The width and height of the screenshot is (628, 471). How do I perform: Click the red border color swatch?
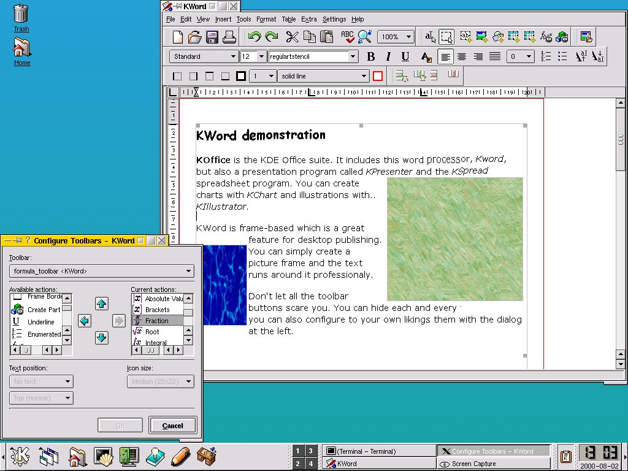(378, 76)
